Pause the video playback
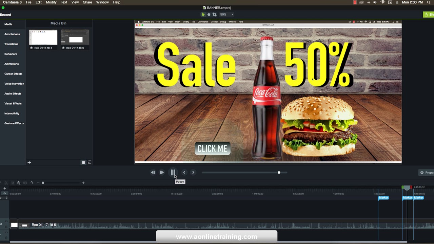Image resolution: width=434 pixels, height=244 pixels. 173,172
